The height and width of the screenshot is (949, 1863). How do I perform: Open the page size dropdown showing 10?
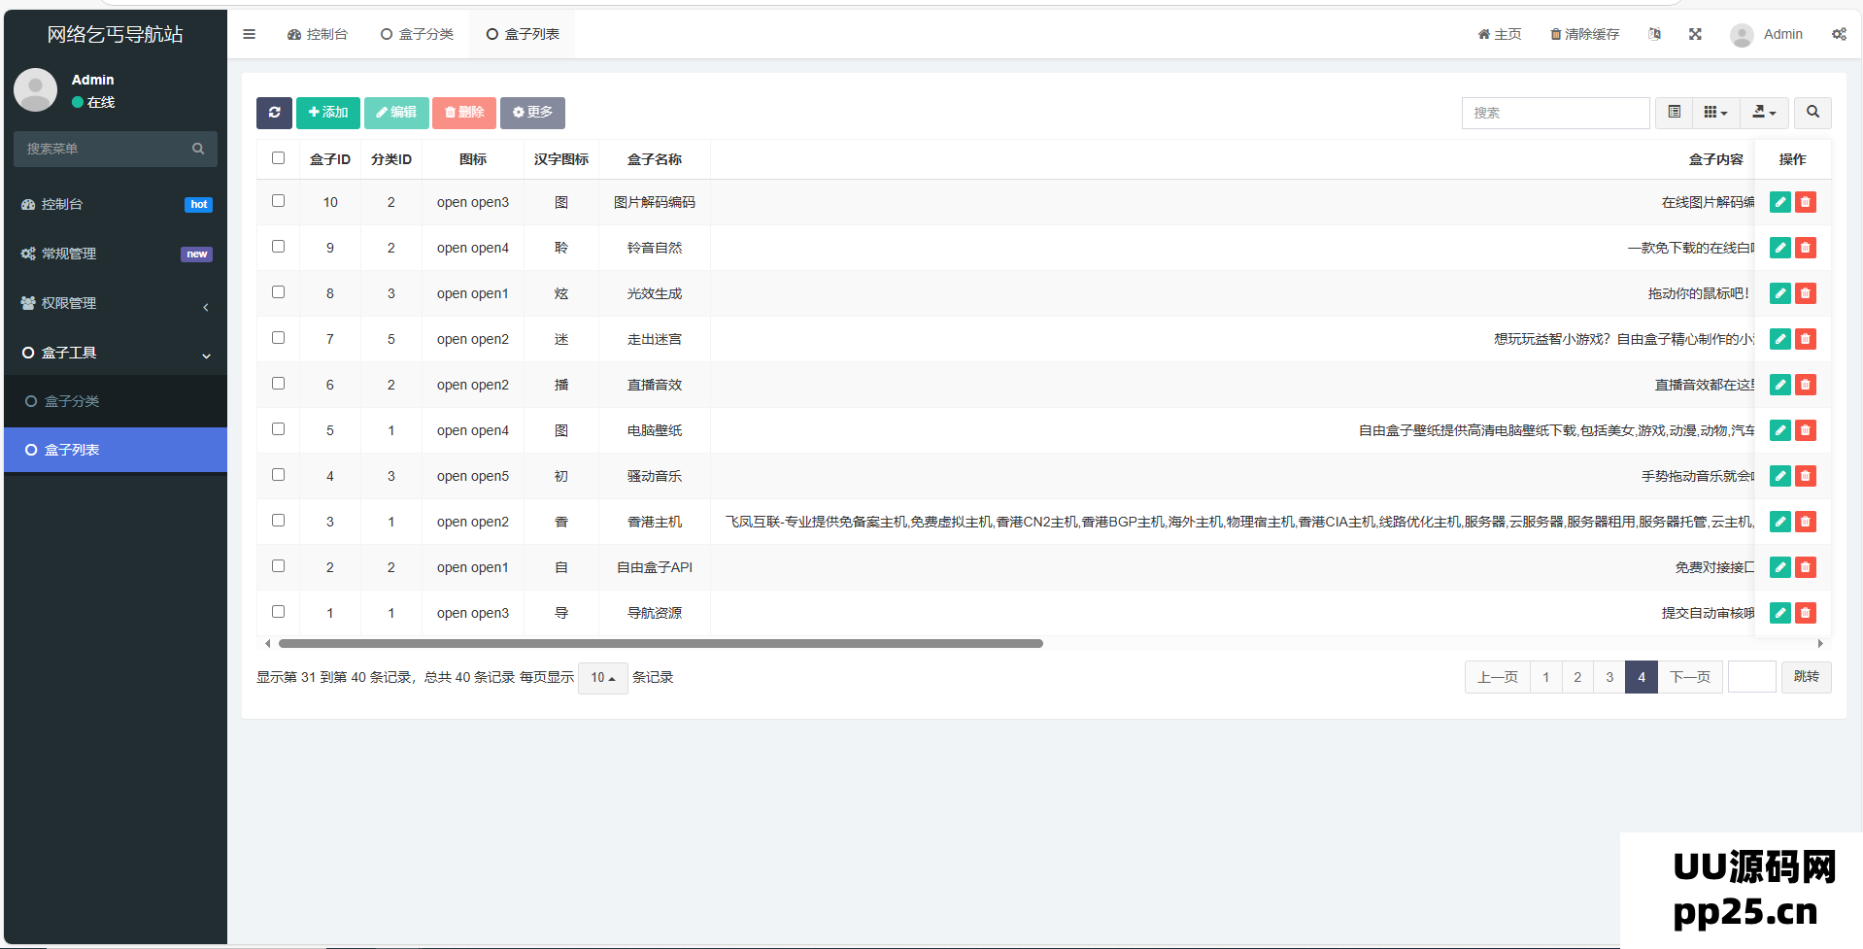[x=602, y=678]
